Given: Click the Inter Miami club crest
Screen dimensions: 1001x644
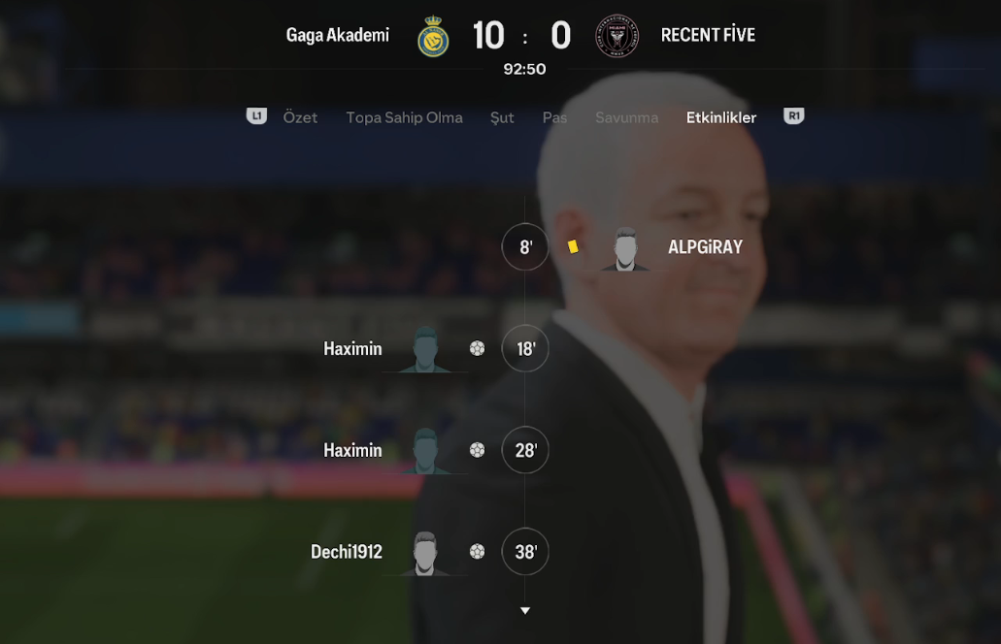Looking at the screenshot, I should click(x=617, y=36).
